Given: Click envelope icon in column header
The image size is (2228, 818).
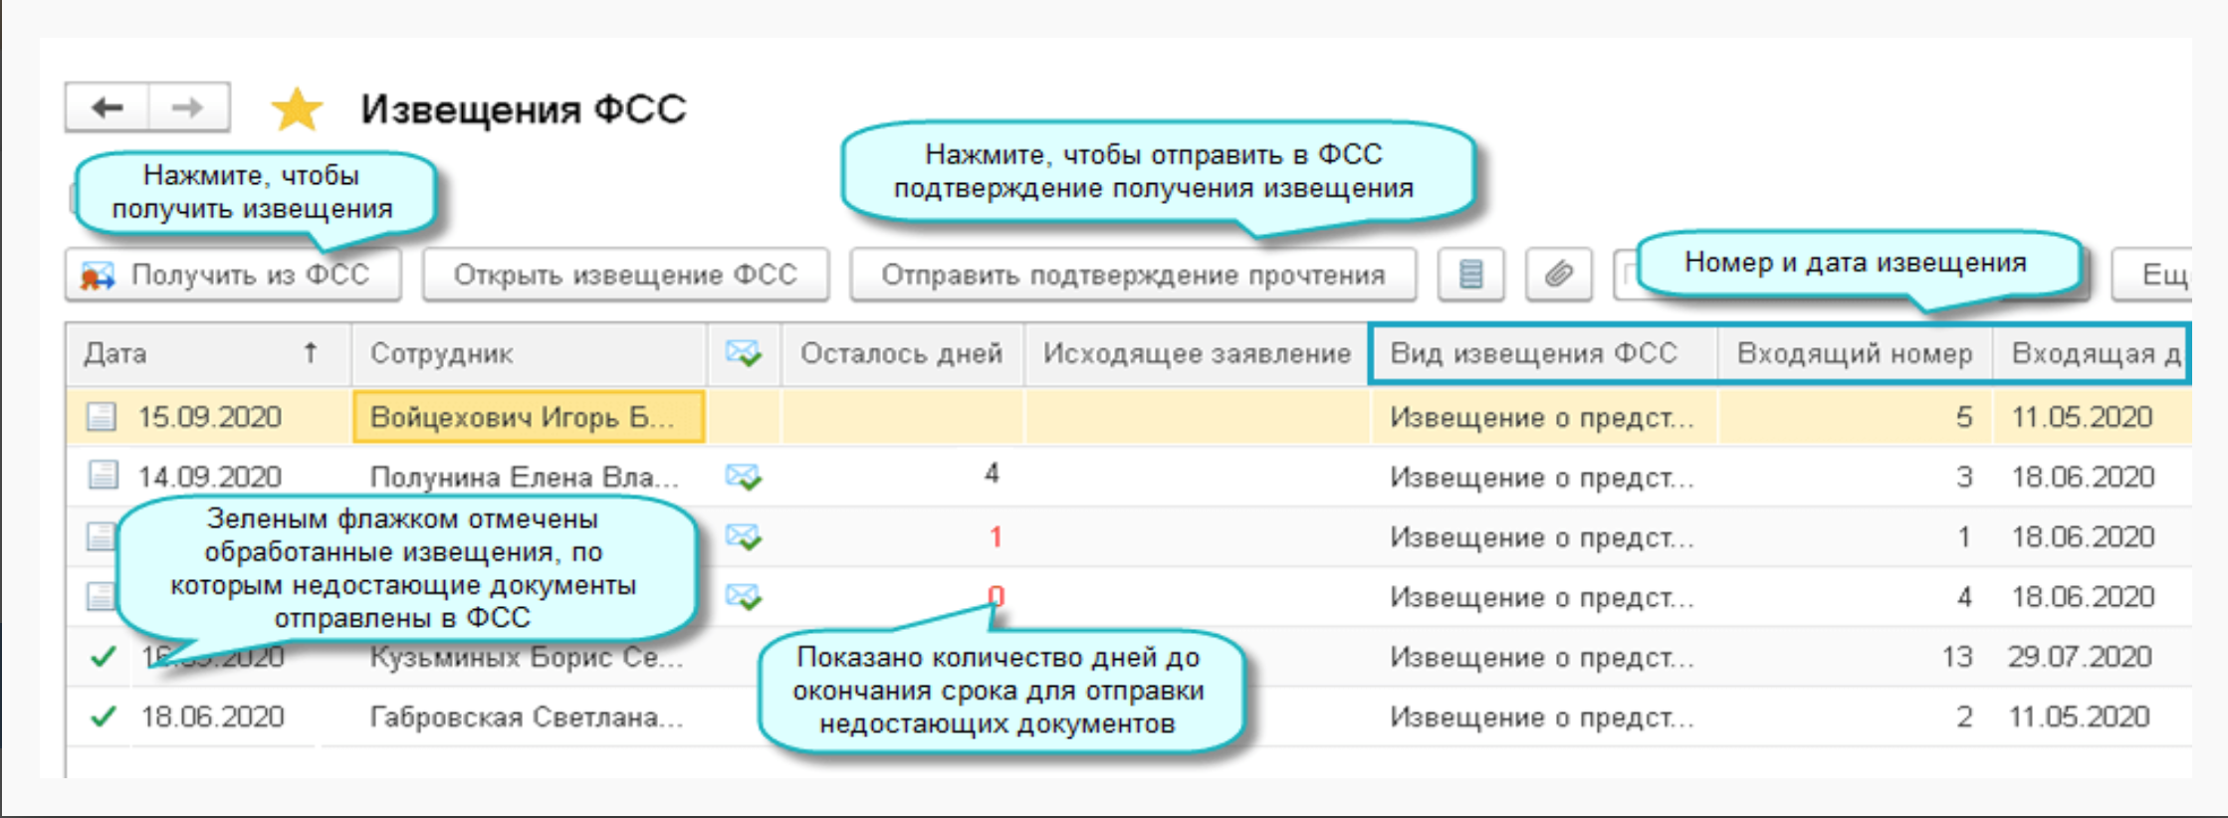Looking at the screenshot, I should pyautogui.click(x=744, y=353).
